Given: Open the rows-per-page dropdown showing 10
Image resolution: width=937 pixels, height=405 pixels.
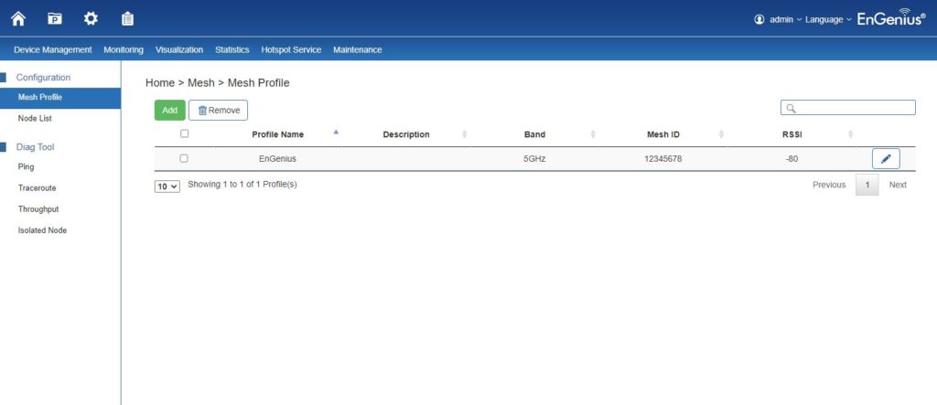Looking at the screenshot, I should pyautogui.click(x=167, y=186).
